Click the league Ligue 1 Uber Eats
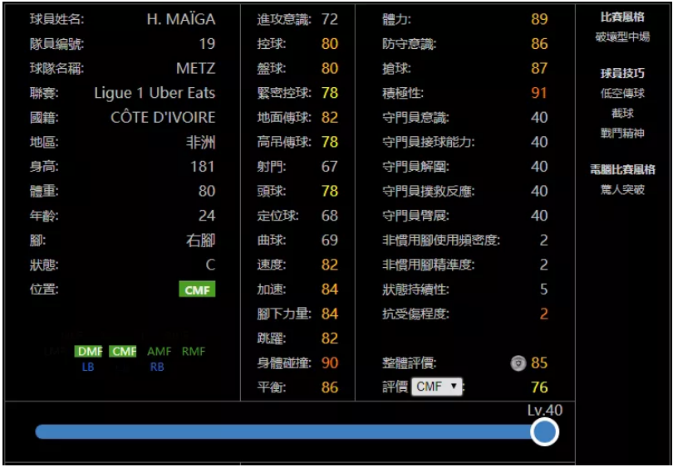673x467 pixels. point(155,94)
